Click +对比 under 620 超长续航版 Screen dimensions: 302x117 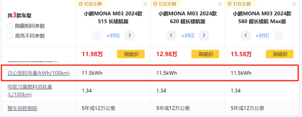coord(188,35)
